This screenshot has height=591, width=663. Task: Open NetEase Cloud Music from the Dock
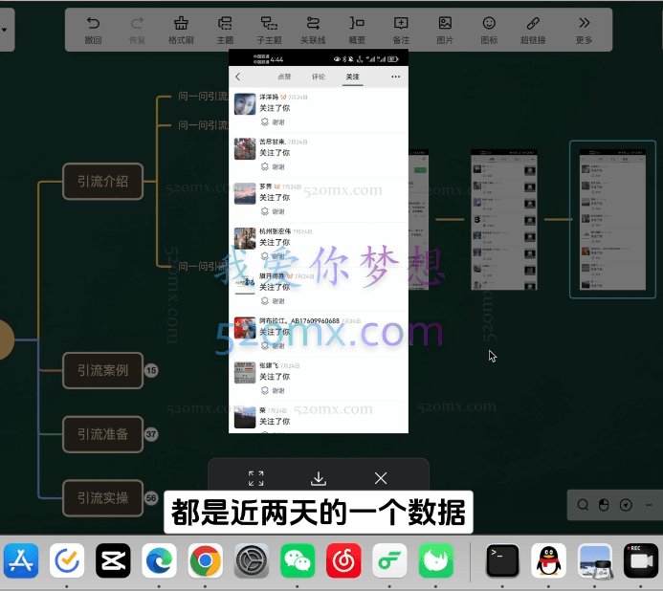(343, 560)
